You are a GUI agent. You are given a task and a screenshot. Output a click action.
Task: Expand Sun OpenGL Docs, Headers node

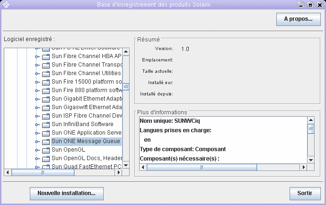pos(37,159)
